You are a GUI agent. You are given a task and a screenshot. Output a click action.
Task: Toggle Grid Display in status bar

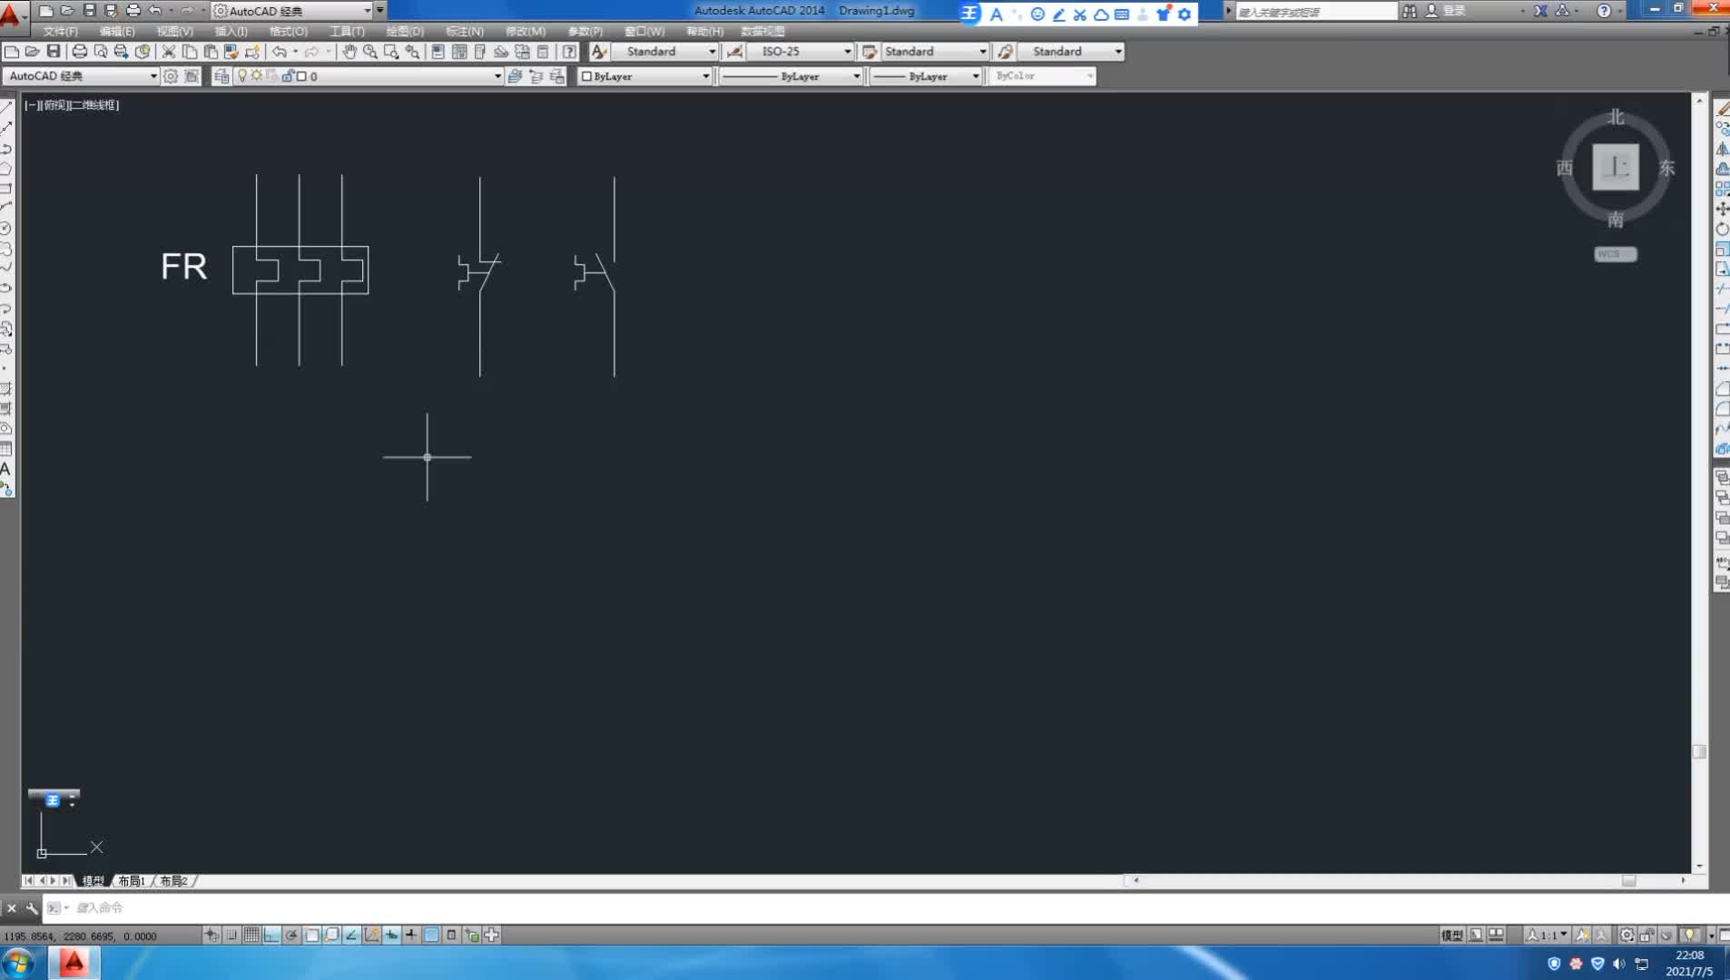coord(251,935)
